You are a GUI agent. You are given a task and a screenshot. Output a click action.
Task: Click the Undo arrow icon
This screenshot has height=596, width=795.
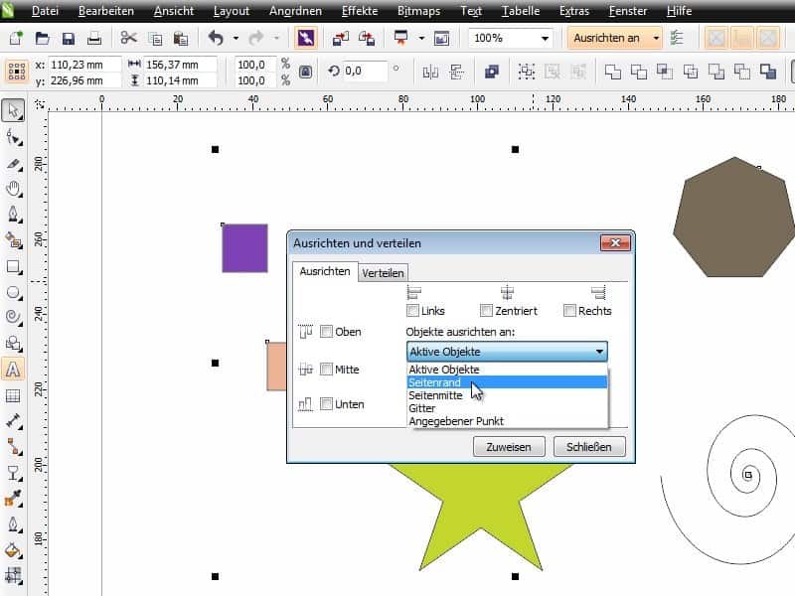216,39
